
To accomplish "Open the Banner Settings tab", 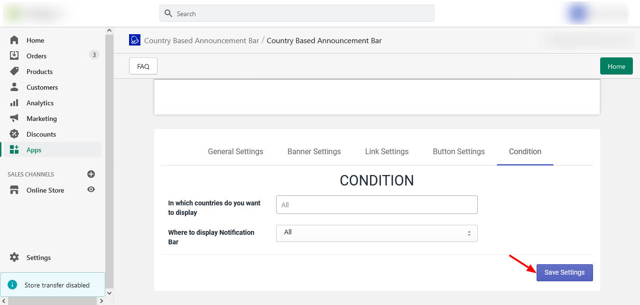I will pos(314,152).
